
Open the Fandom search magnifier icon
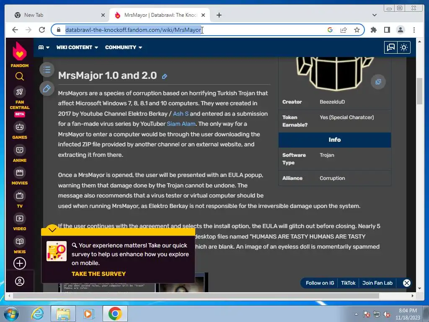(x=19, y=76)
